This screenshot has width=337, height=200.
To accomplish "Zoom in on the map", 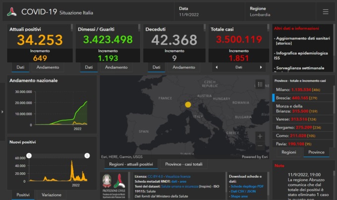I will click(x=260, y=136).
